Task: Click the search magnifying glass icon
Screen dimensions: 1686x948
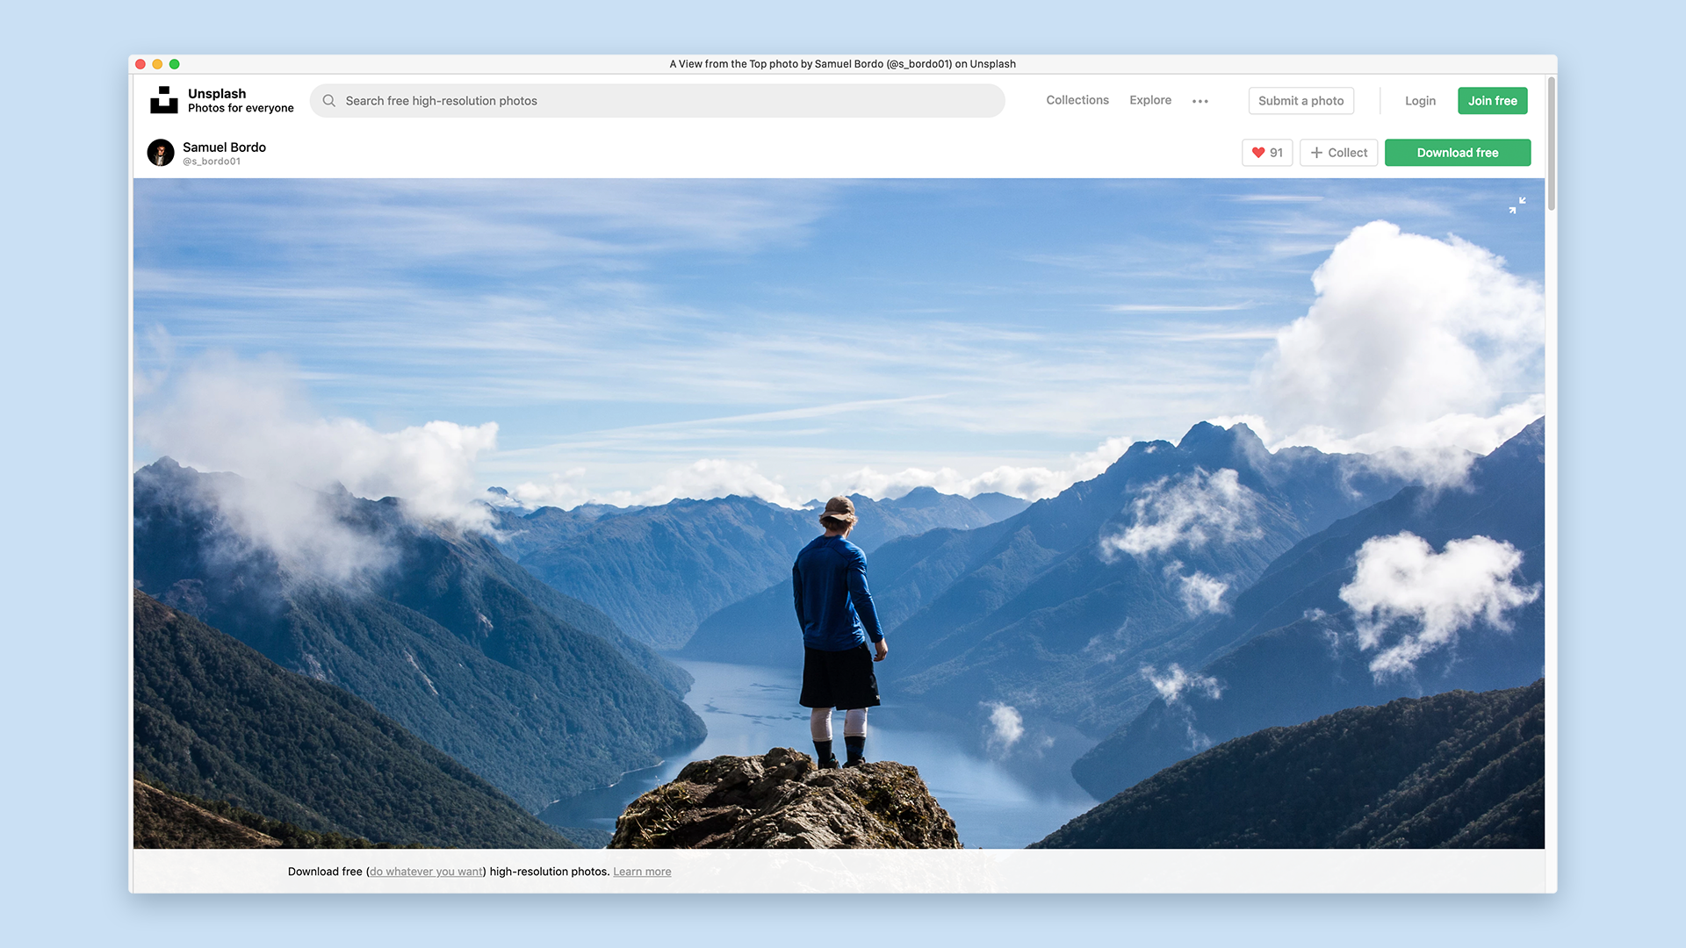Action: [330, 101]
